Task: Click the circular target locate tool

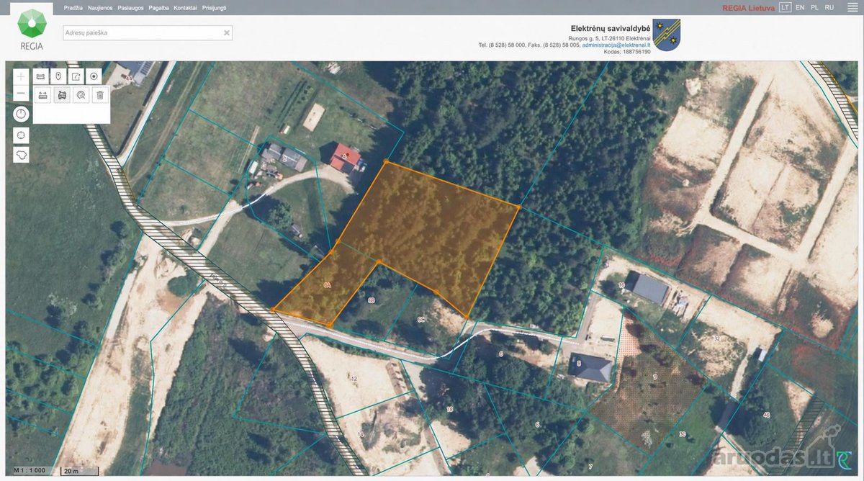Action: click(x=94, y=76)
